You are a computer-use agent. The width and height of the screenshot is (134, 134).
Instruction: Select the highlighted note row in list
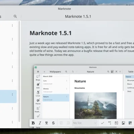[8, 96]
